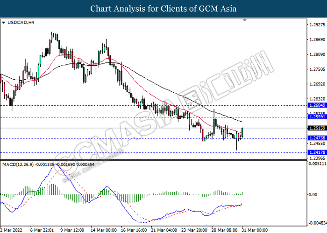Click the 23 Mar 20:00 time label
Image resolution: width=327 pixels, height=233 pixels.
[194, 230]
